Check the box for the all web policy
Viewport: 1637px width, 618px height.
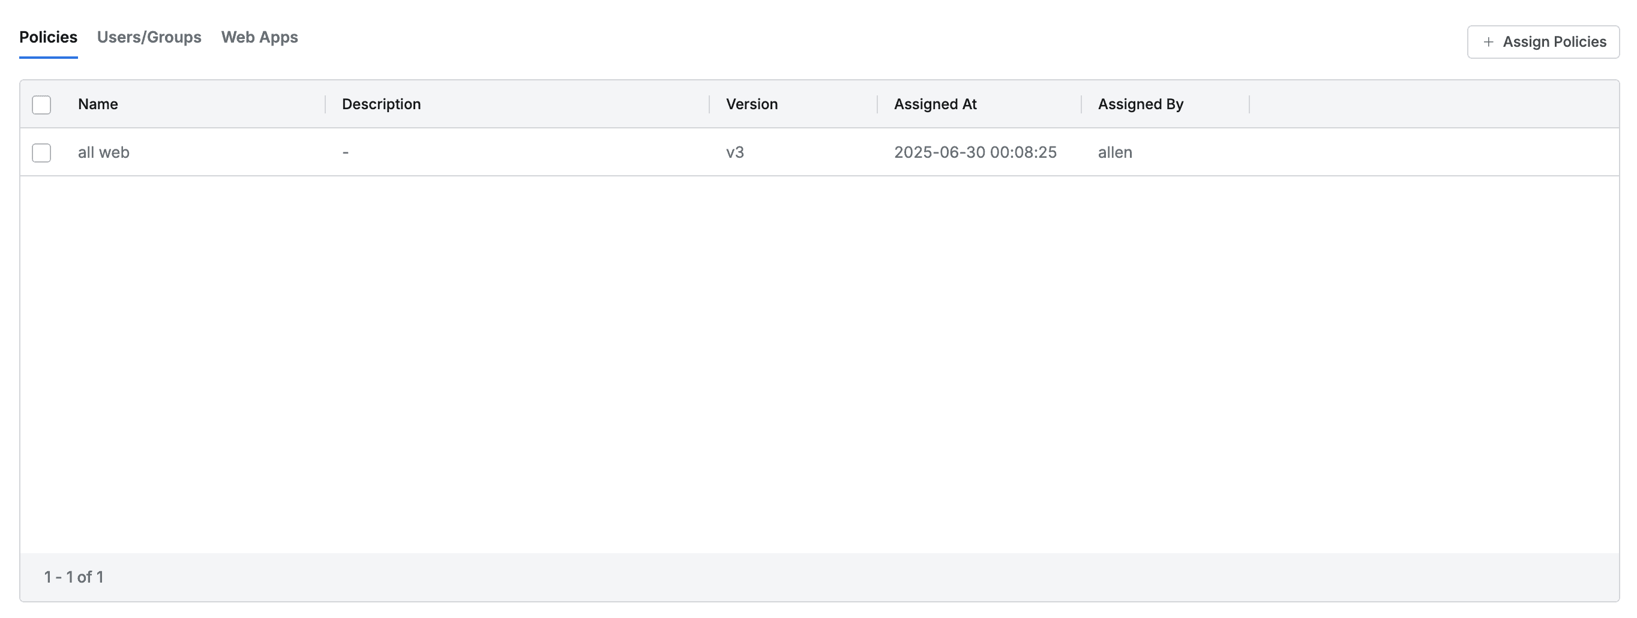tap(41, 153)
